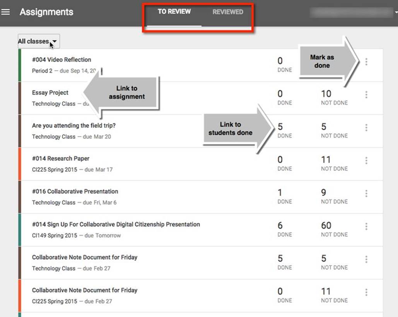Open more options for #004 Video Reflection

[x=366, y=61]
